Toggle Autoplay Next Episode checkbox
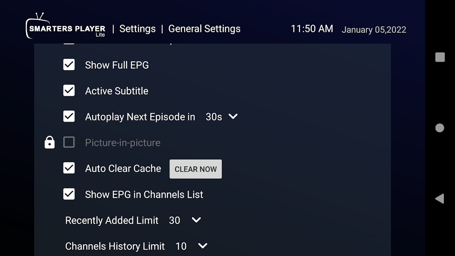This screenshot has width=455, height=256. click(69, 117)
